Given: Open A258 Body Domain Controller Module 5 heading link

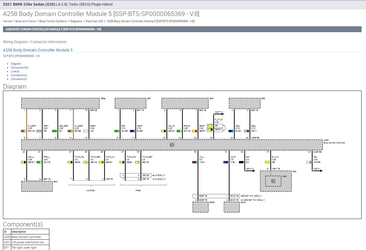Looking at the screenshot, I should 38,50.
